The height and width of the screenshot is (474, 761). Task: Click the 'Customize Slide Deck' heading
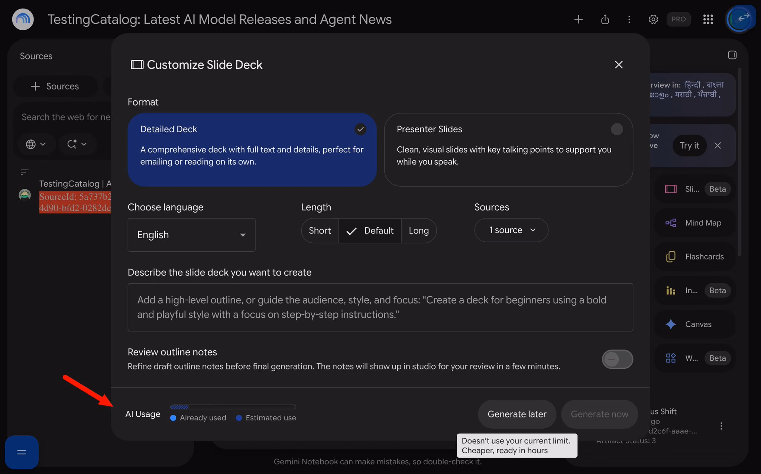pyautogui.click(x=204, y=65)
